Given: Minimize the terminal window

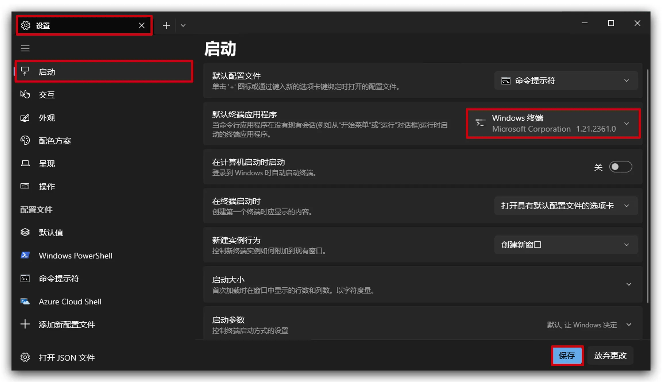Looking at the screenshot, I should click(584, 23).
